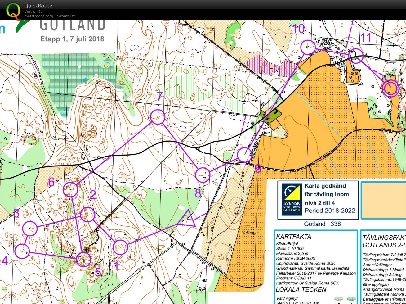
Task: Select the start triangle on the course
Action: (x=188, y=219)
